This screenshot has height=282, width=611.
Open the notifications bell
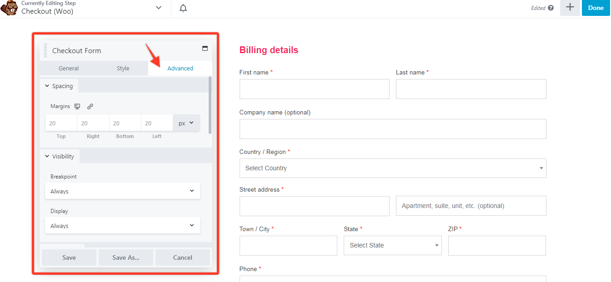point(183,8)
